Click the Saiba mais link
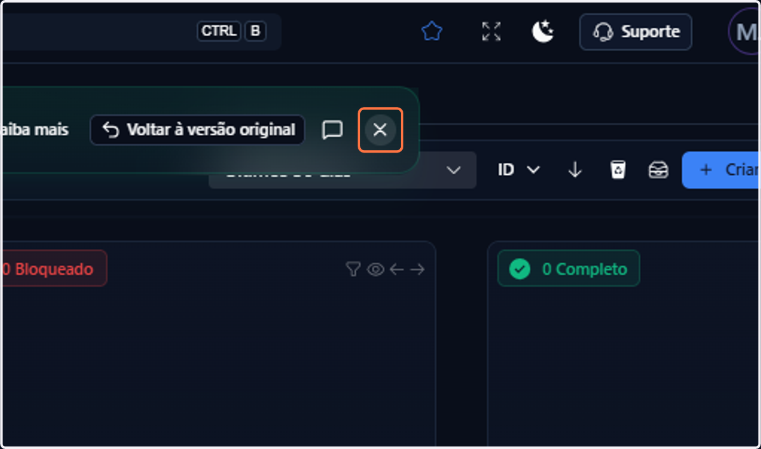 pyautogui.click(x=34, y=130)
